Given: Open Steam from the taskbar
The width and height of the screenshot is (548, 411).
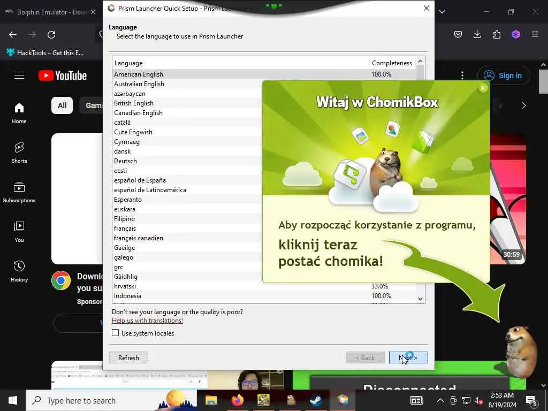Looking at the screenshot, I should tap(316, 400).
